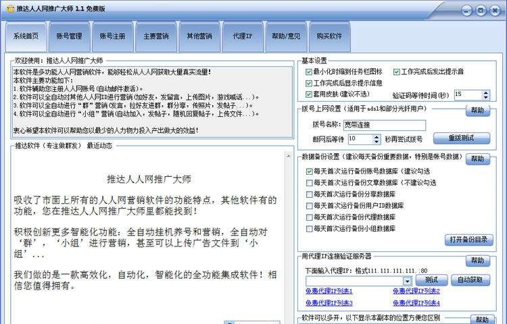Image resolution: width=507 pixels, height=324 pixels.
Task: Maximize the window with title bar button
Action: pos(481,11)
